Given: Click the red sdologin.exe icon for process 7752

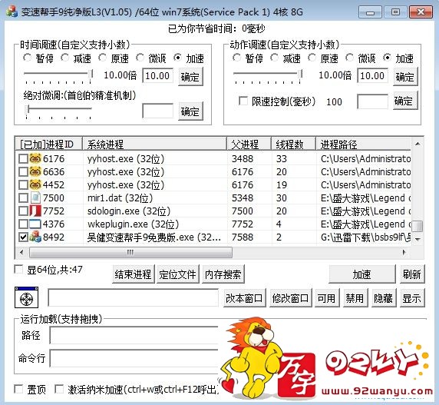Looking at the screenshot, I should click(35, 211).
